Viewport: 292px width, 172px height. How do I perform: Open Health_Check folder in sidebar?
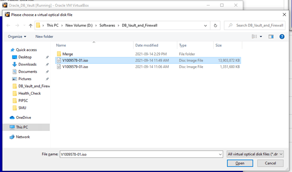tap(29, 93)
